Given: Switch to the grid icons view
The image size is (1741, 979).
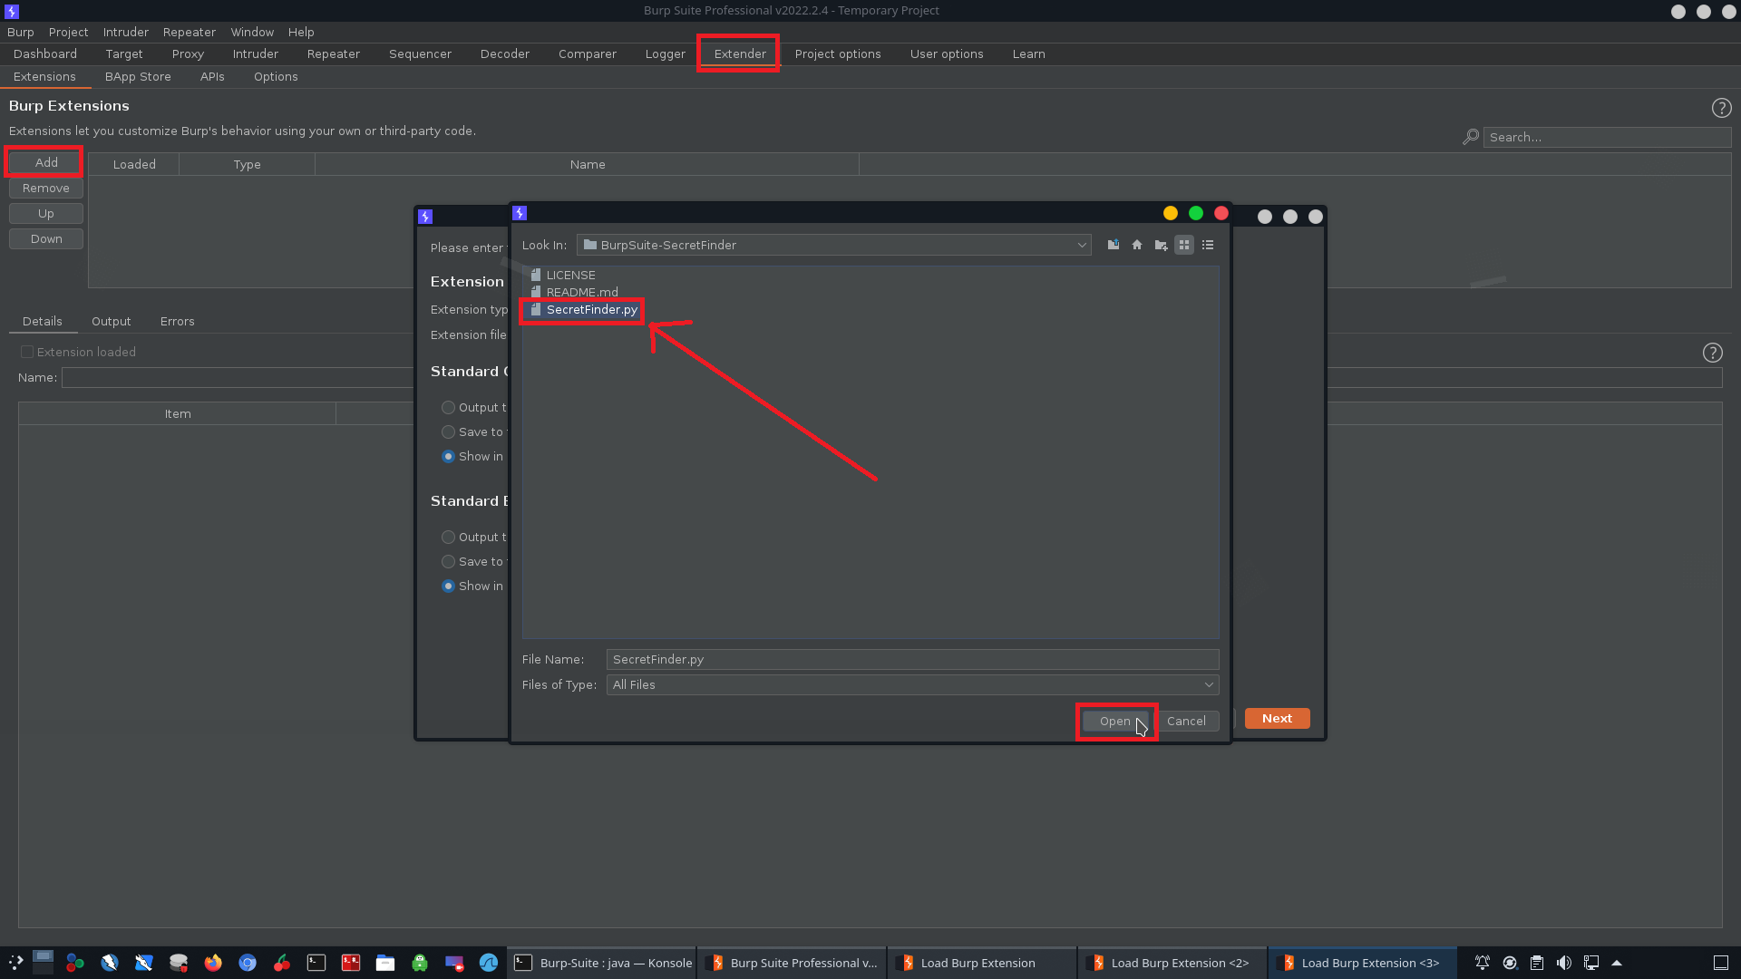Looking at the screenshot, I should pos(1184,245).
